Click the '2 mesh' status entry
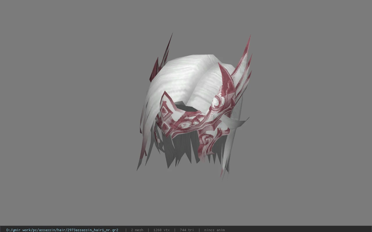Viewport: 372px width, 232px height. click(x=137, y=230)
